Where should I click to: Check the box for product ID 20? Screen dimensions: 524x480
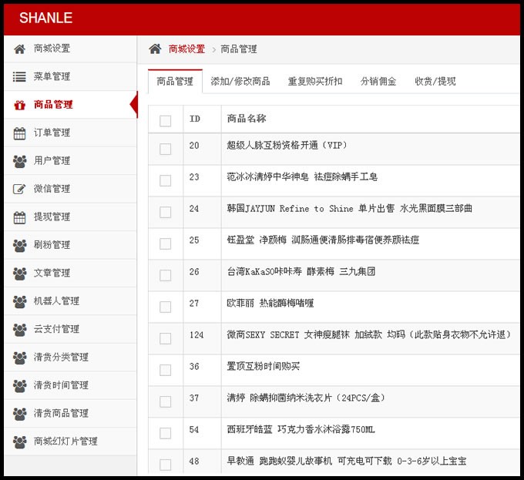click(x=166, y=149)
